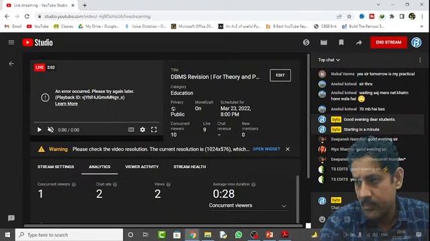Open the Gmail bookmark

[x=13, y=26]
